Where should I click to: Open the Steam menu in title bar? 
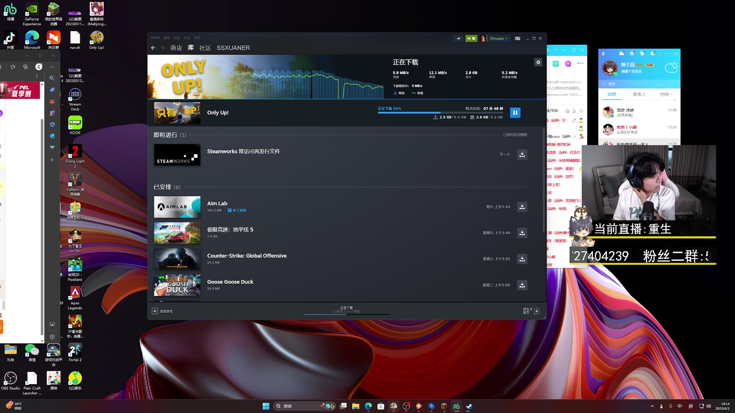pyautogui.click(x=155, y=37)
